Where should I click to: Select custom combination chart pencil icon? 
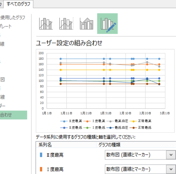coord(108,24)
